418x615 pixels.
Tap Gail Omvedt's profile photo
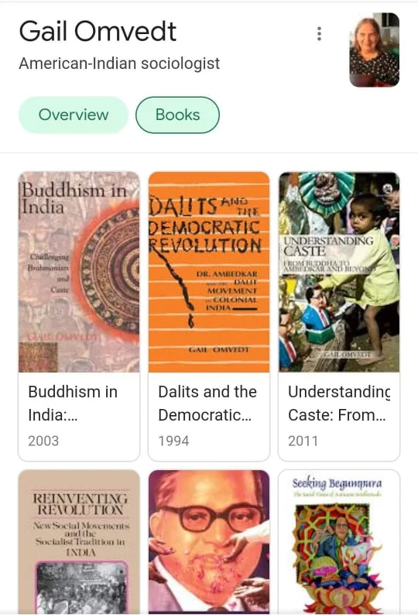(374, 50)
